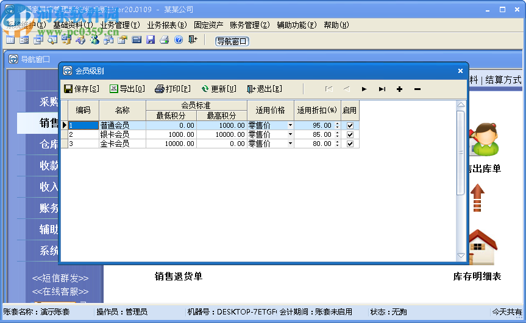
Task: Click the letter A shapes toolbar icon
Action: coord(80,41)
